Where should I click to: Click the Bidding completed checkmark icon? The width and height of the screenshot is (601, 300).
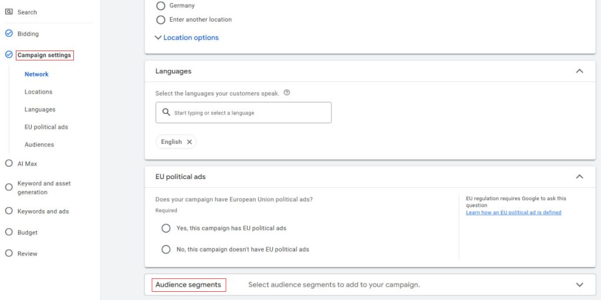tap(9, 33)
